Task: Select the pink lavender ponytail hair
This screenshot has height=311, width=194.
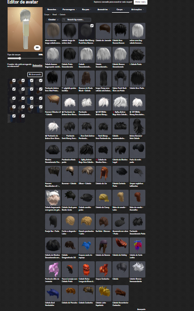Action: 53,269
